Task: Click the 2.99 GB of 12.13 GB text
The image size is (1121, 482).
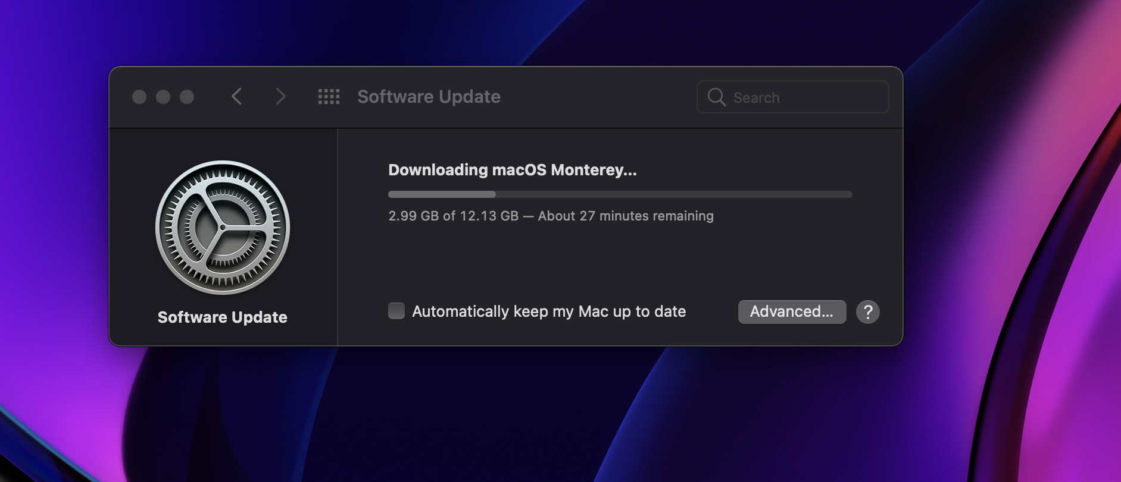Action: tap(453, 216)
